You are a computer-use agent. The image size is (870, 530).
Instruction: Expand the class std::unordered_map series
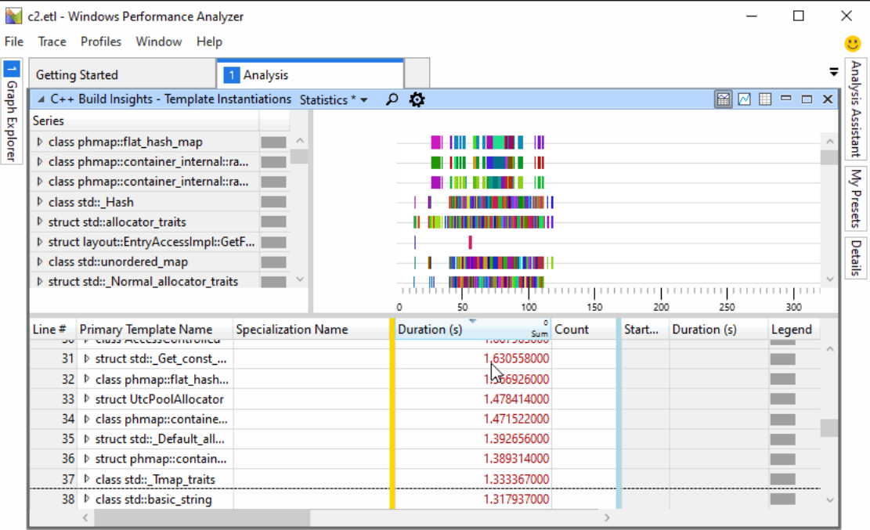pos(39,262)
